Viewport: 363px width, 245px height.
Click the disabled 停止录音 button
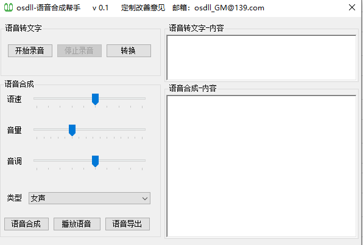click(79, 50)
